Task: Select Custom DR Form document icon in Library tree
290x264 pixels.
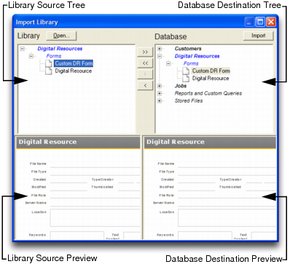Action: pos(49,63)
